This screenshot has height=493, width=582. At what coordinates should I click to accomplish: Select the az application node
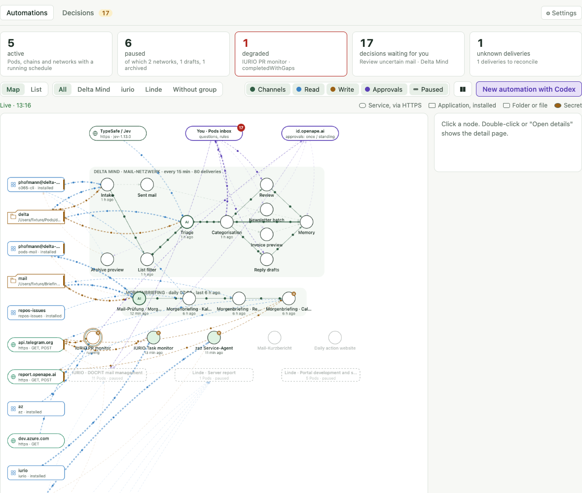tap(36, 409)
